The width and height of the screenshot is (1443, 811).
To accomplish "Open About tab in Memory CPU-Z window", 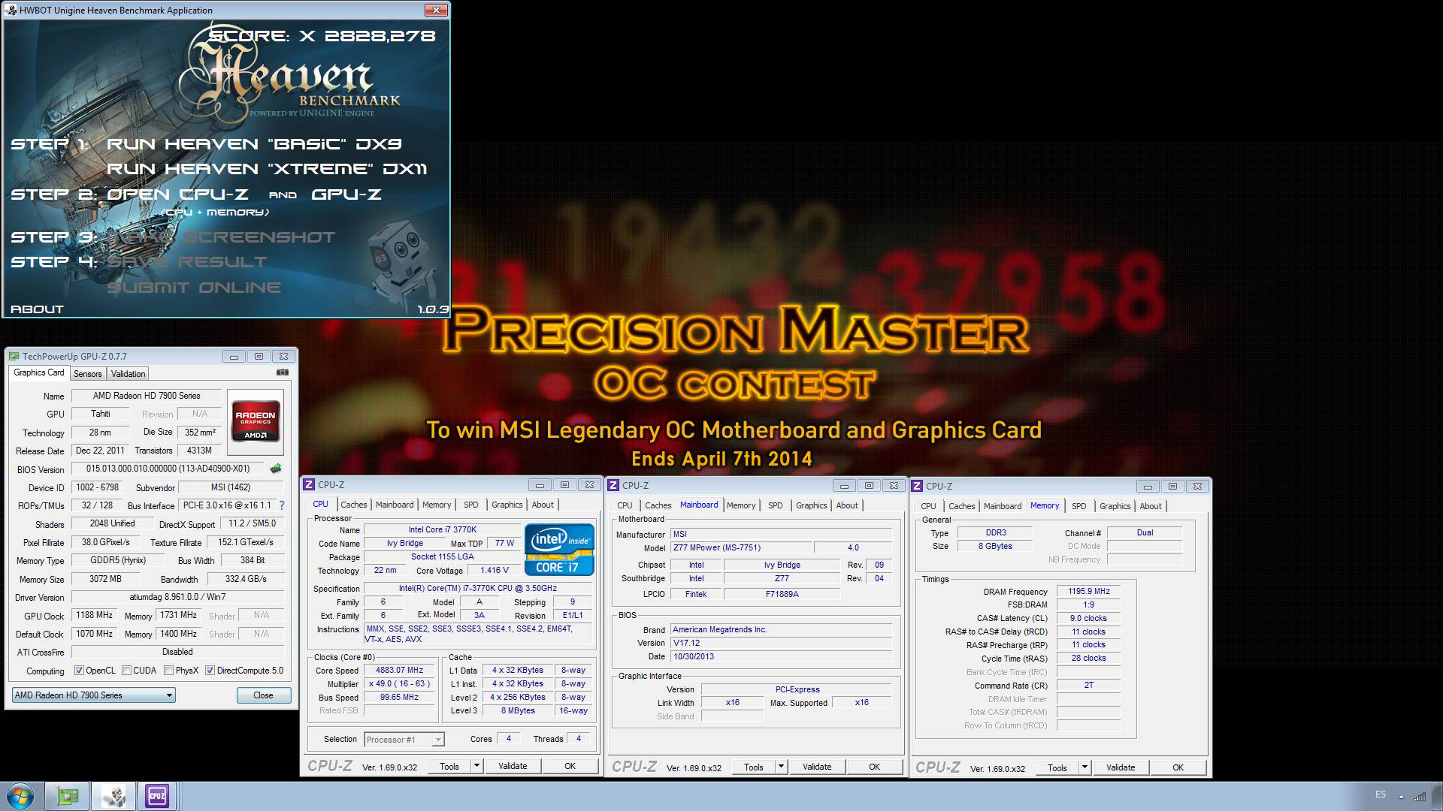I will [x=1150, y=506].
